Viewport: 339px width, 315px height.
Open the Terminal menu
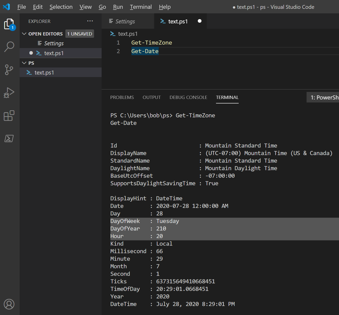pos(141,7)
